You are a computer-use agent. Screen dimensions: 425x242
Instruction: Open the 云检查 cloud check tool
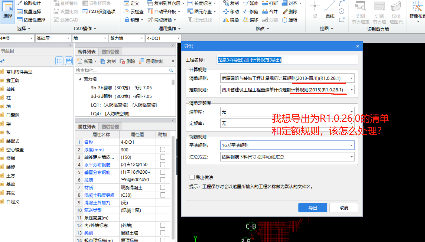coord(133,12)
